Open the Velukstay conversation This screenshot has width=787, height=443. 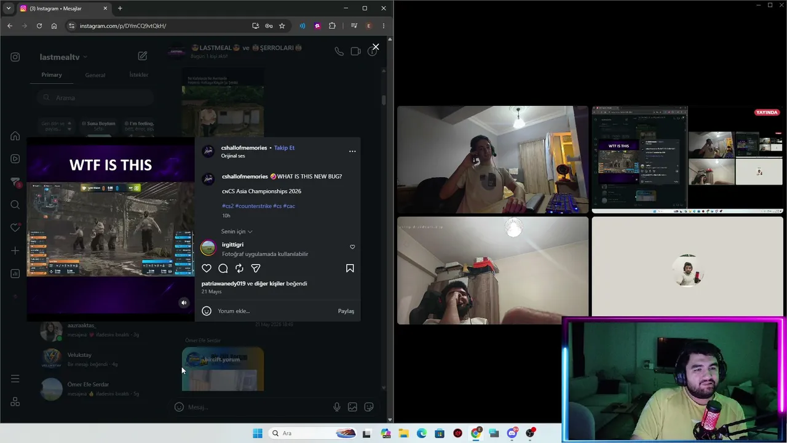(x=95, y=359)
